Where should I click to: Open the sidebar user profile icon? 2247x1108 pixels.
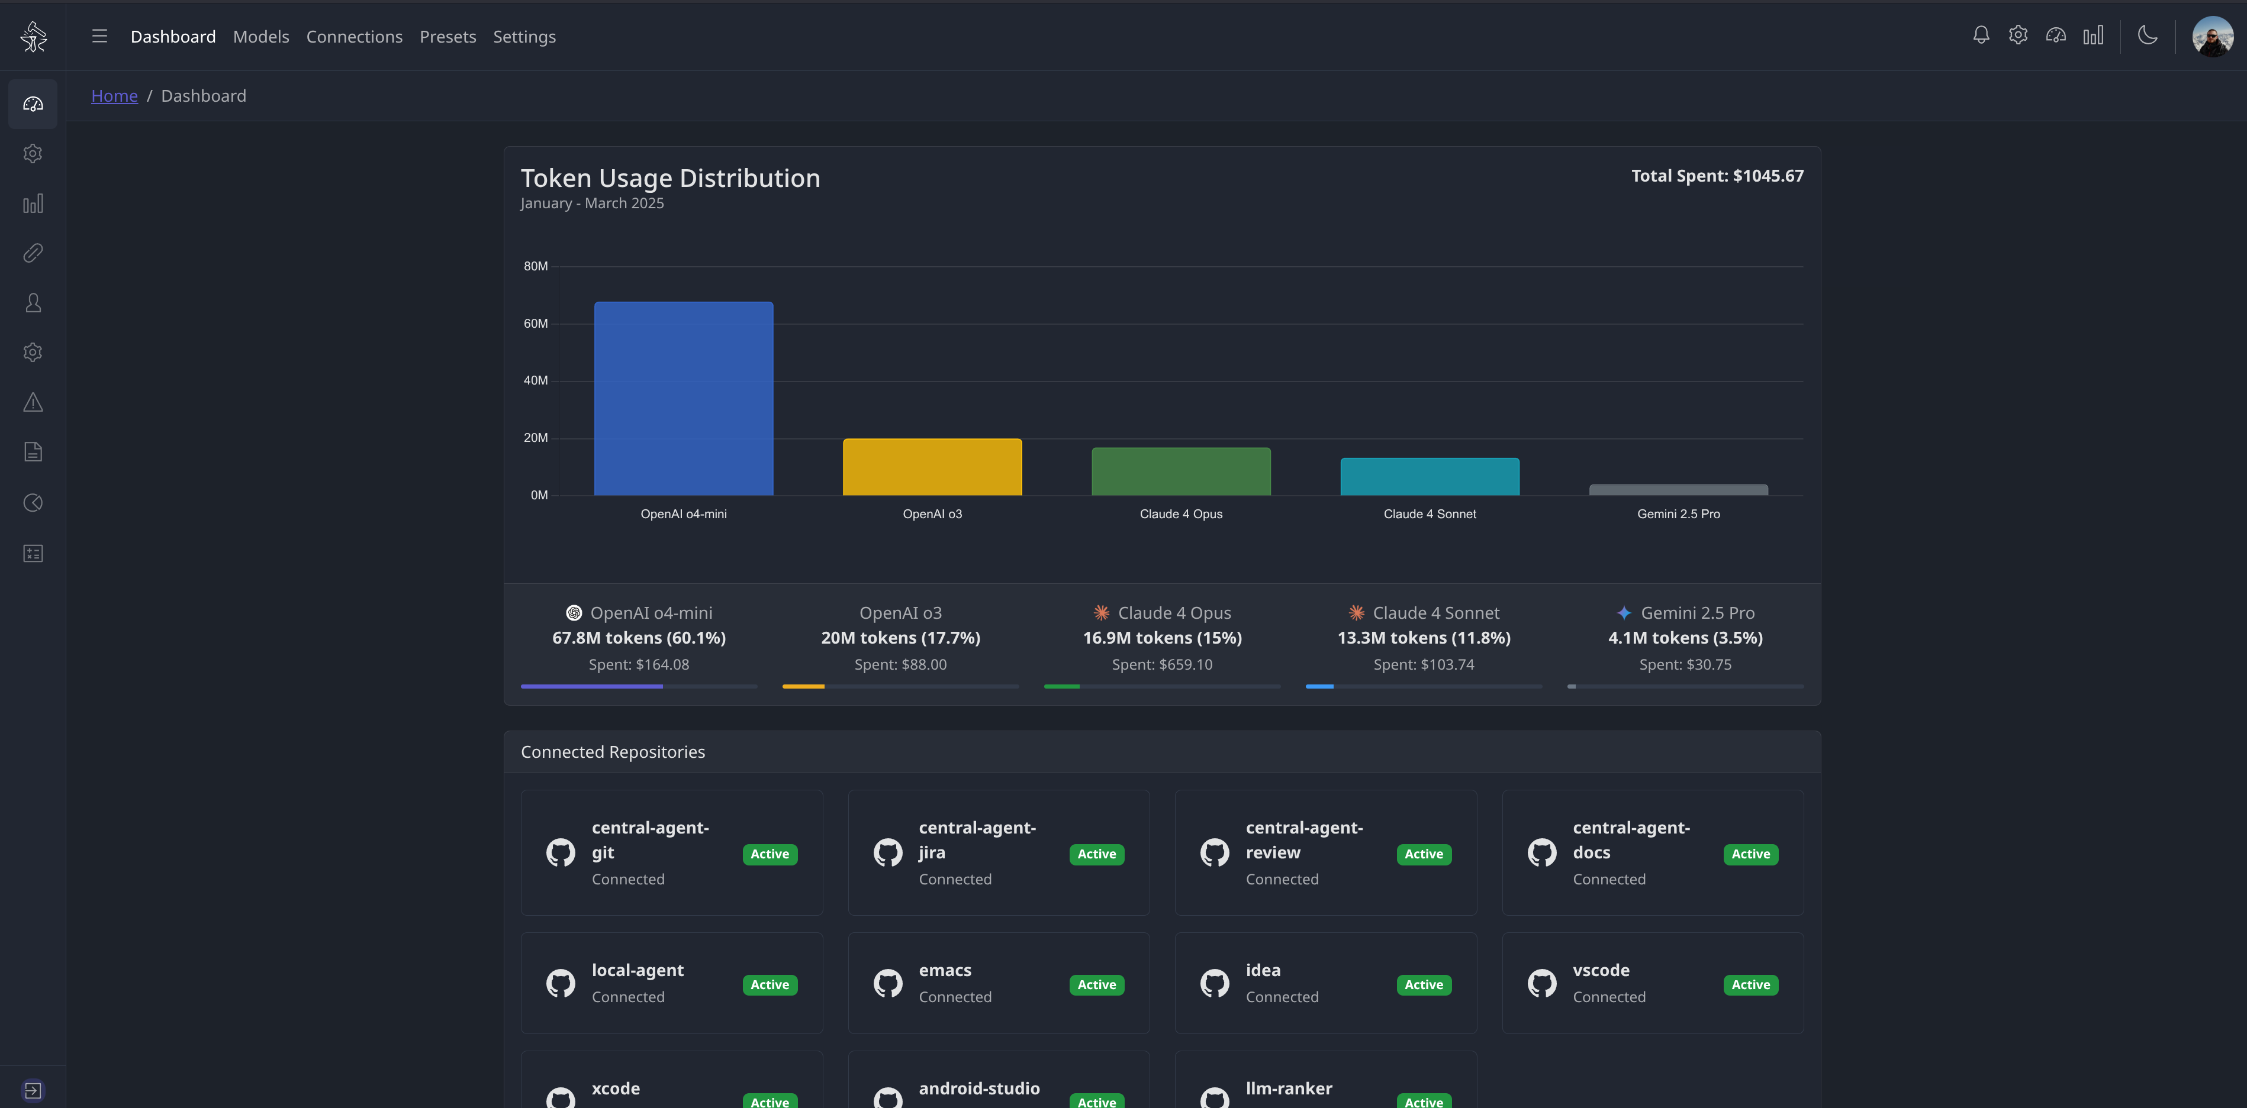pyautogui.click(x=33, y=302)
